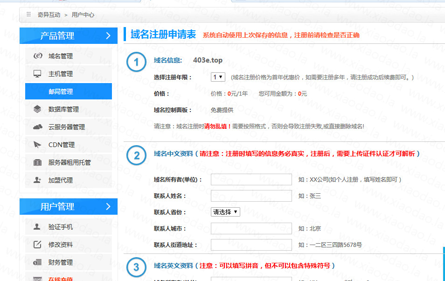Click the financial management money icon
The height and width of the screenshot is (281, 445).
point(38,262)
